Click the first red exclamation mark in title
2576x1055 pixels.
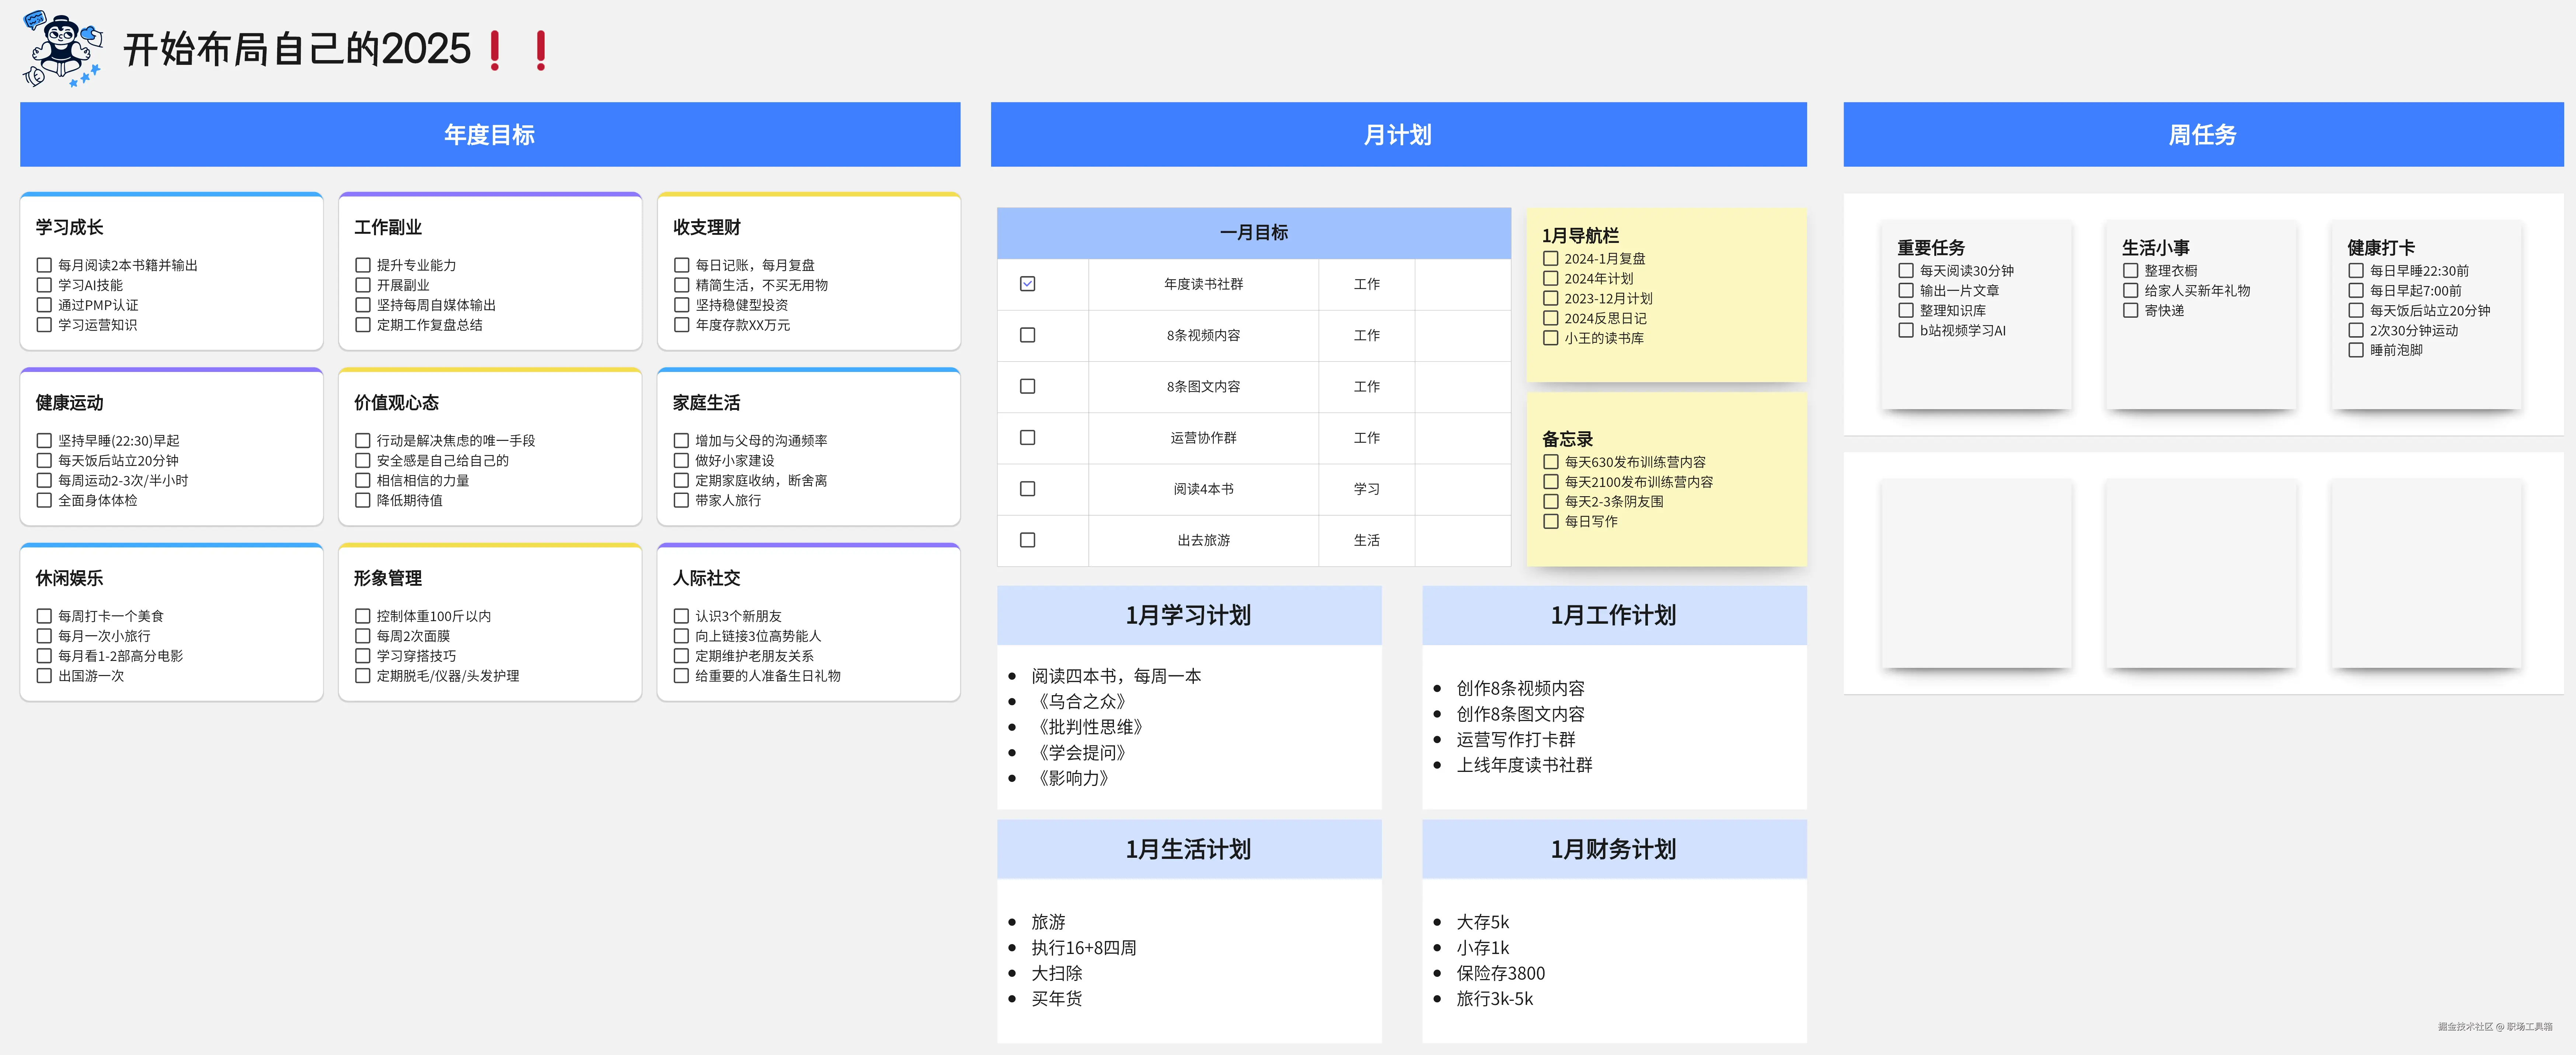pyautogui.click(x=495, y=50)
